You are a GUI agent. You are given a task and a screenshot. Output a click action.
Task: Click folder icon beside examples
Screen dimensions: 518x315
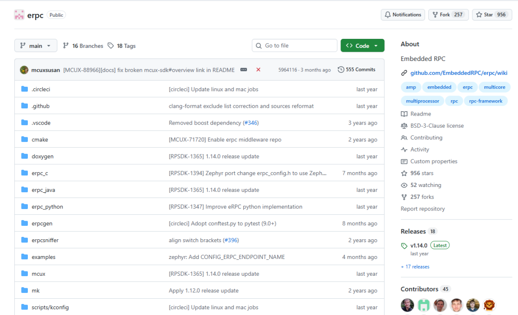point(24,257)
